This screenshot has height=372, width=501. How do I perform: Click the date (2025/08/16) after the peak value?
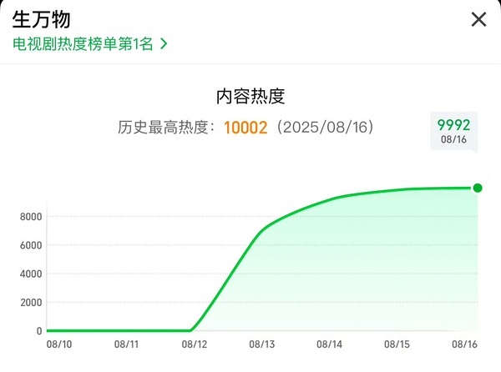pos(325,128)
